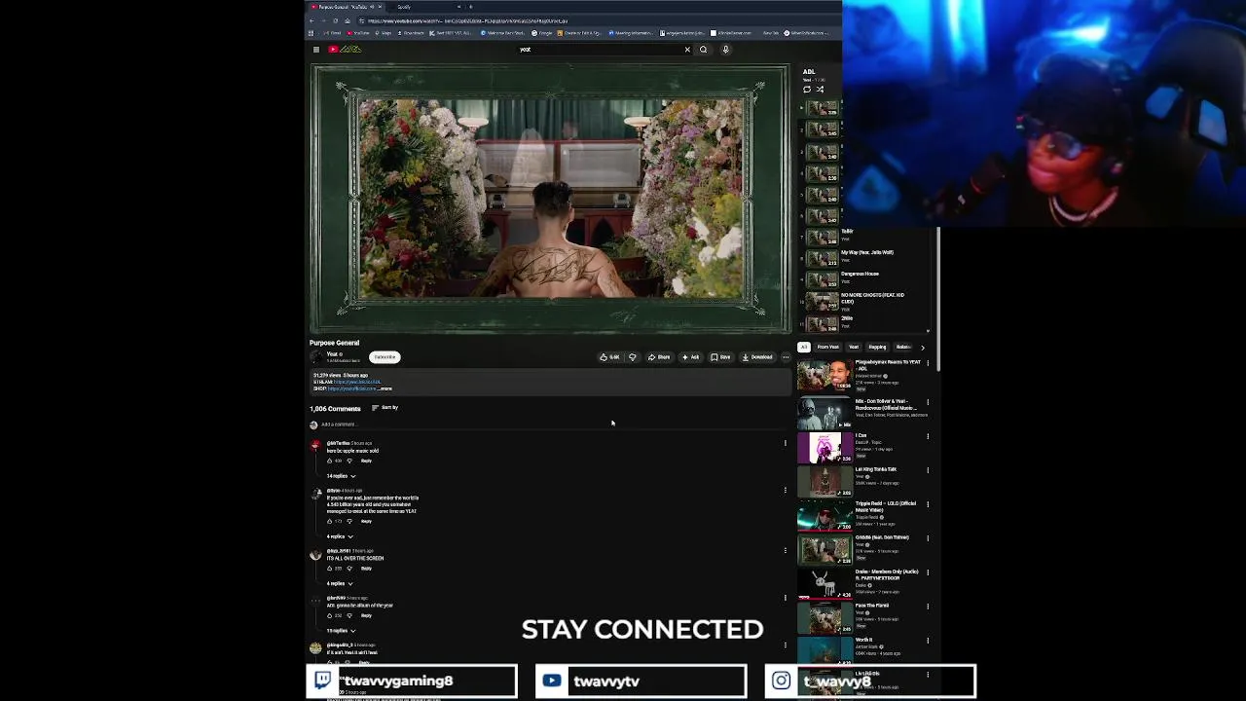The image size is (1246, 701).
Task: Open the Google bookmark
Action: [542, 33]
